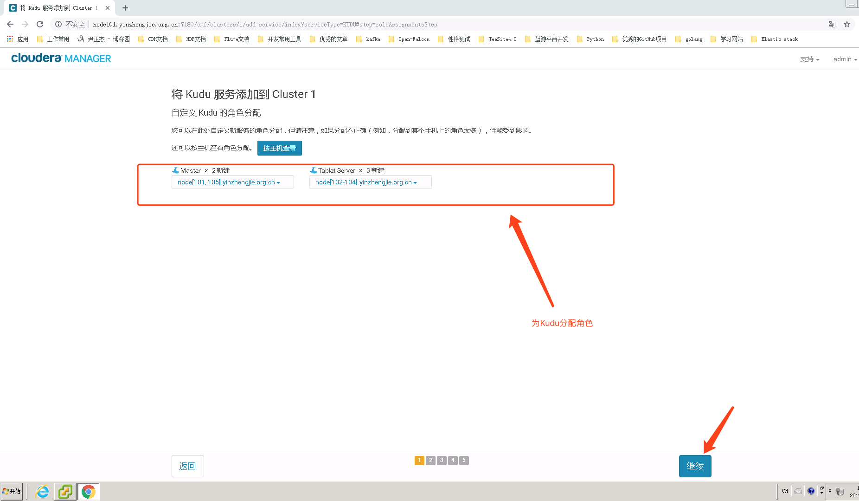Screen dimensions: 859x501
Task: Open the CDH文档 bookmark folder
Action: 153,39
